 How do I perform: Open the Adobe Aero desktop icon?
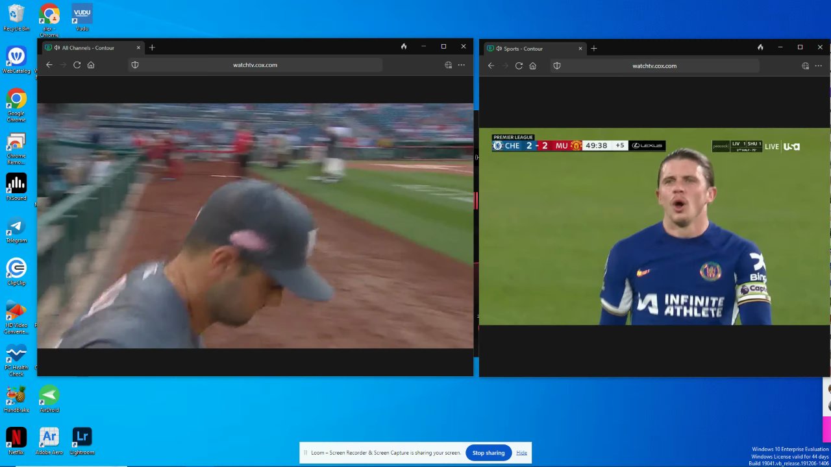pyautogui.click(x=49, y=441)
